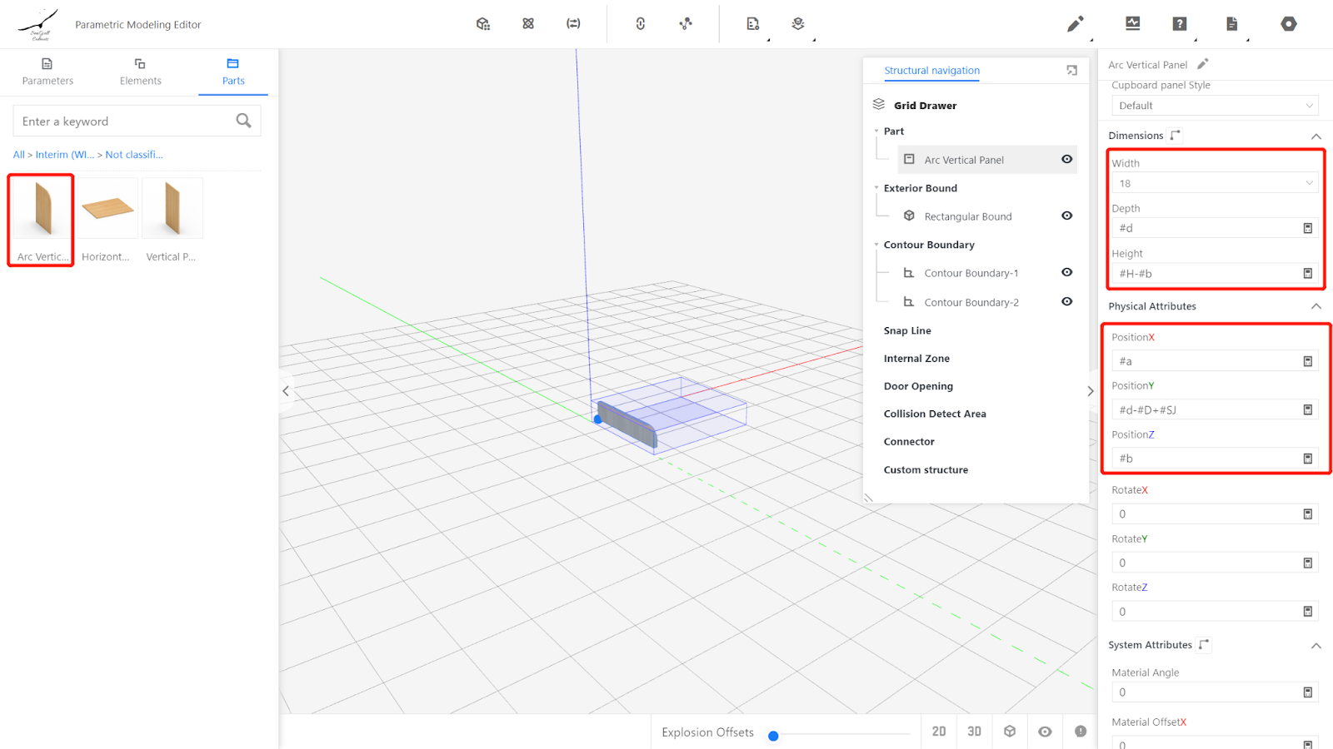Open the Width value dropdown
Screen dimensions: 1333x749
pyautogui.click(x=1214, y=183)
